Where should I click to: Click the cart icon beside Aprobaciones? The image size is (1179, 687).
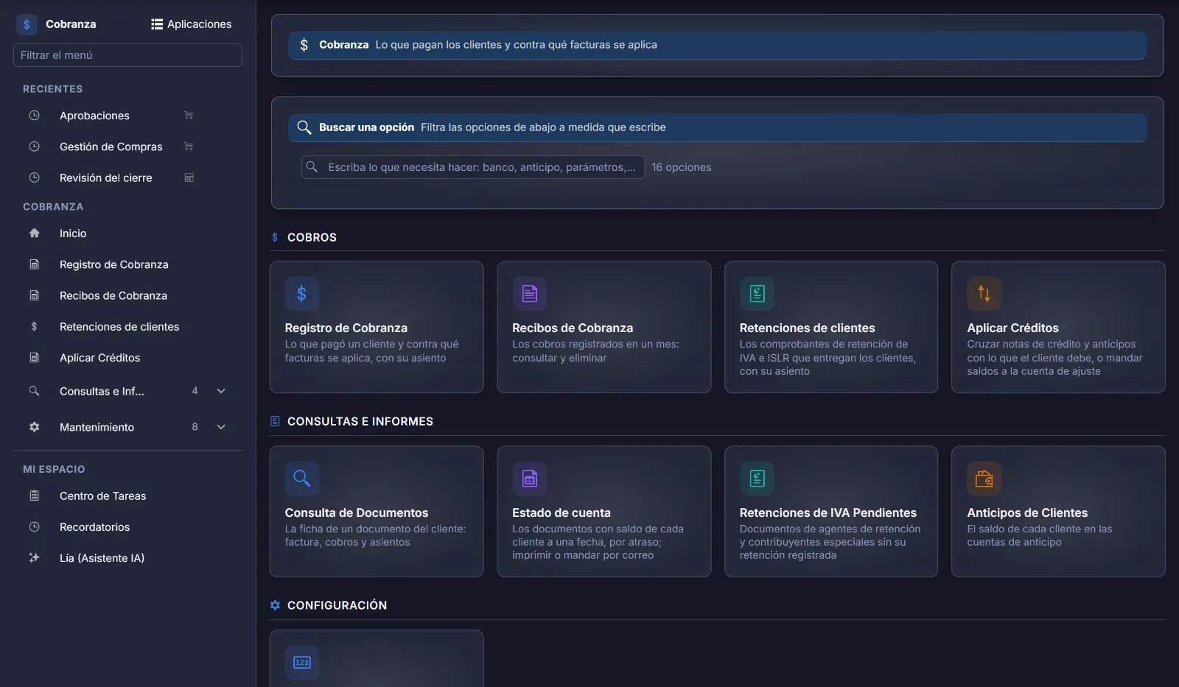189,116
